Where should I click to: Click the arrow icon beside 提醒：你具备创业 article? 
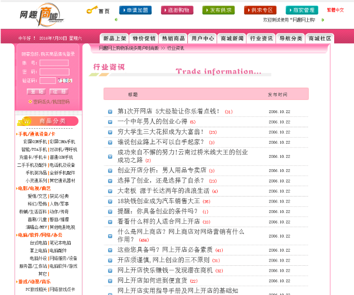point(110,212)
